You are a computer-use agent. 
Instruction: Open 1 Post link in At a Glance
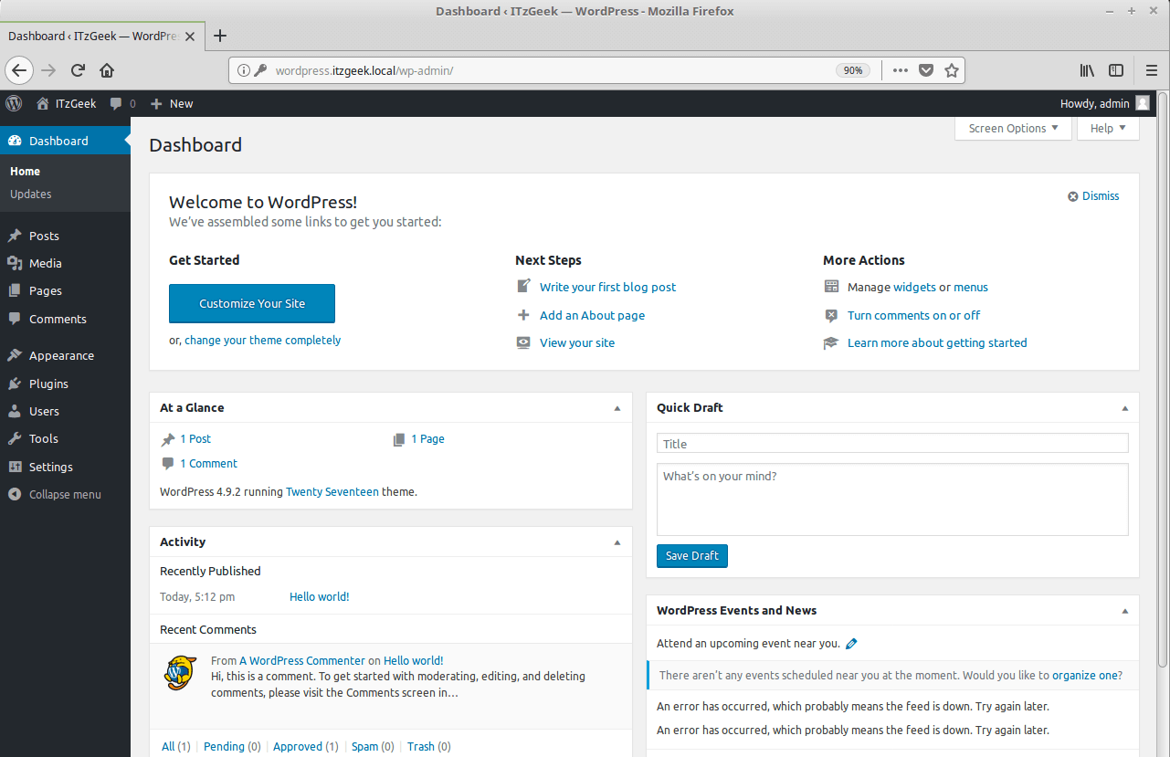(195, 439)
